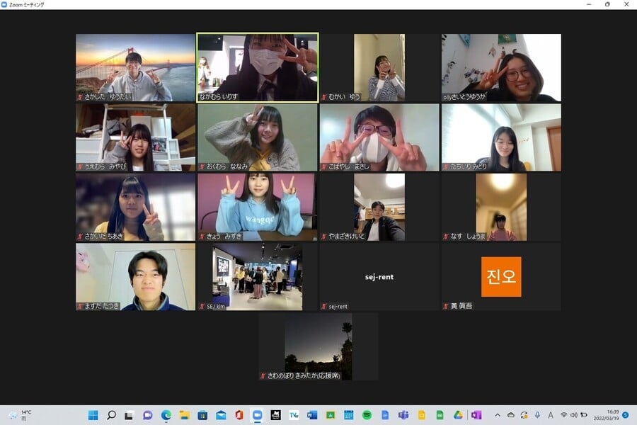This screenshot has height=425, width=637.
Task: Open taskbar Search magnifier
Action: pyautogui.click(x=111, y=415)
